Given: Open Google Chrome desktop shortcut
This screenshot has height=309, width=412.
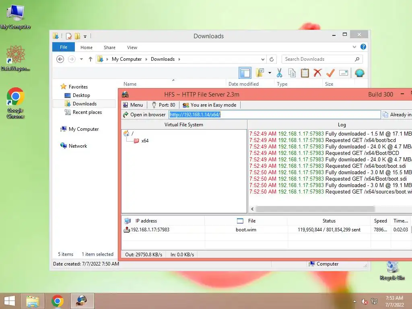Looking at the screenshot, I should (x=16, y=103).
